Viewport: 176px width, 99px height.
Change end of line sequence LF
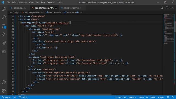tap(147, 97)
